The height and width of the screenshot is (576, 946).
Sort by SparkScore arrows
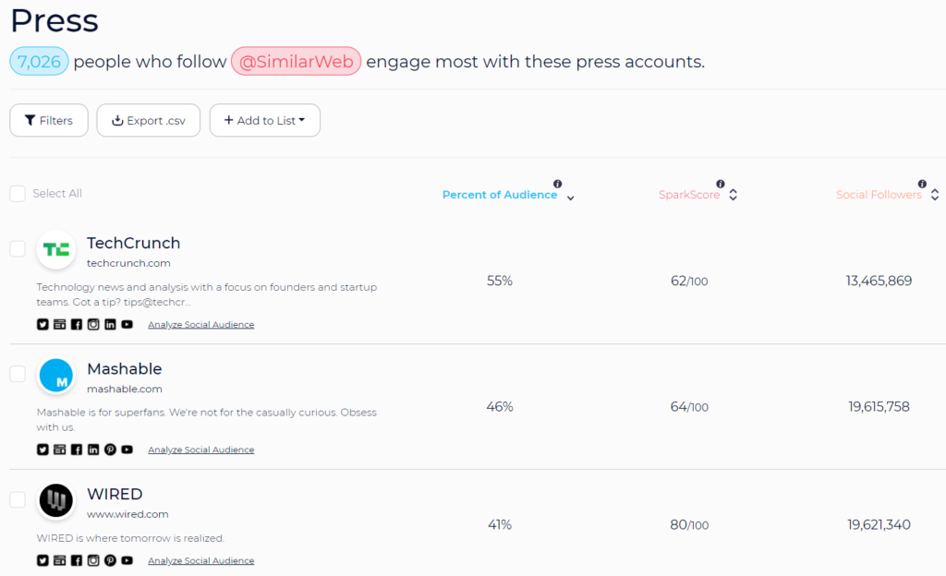pyautogui.click(x=733, y=195)
